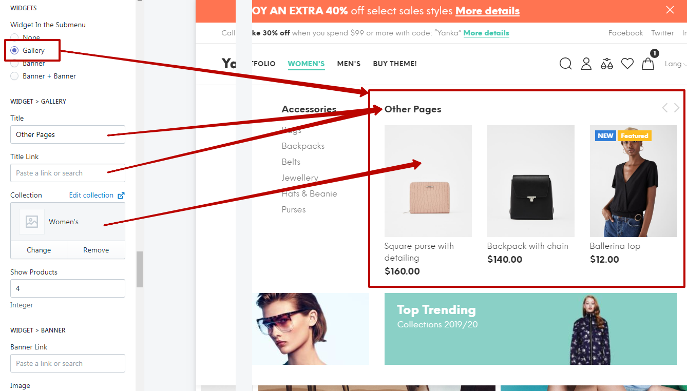Screen dimensions: 687x391
Task: Open the Lang dropdown
Action: tap(675, 64)
